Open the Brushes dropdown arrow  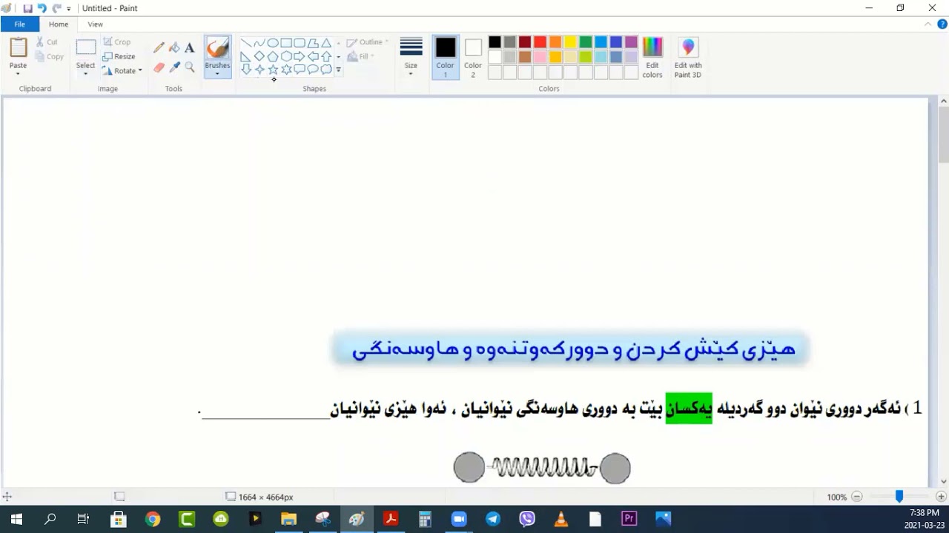[217, 74]
